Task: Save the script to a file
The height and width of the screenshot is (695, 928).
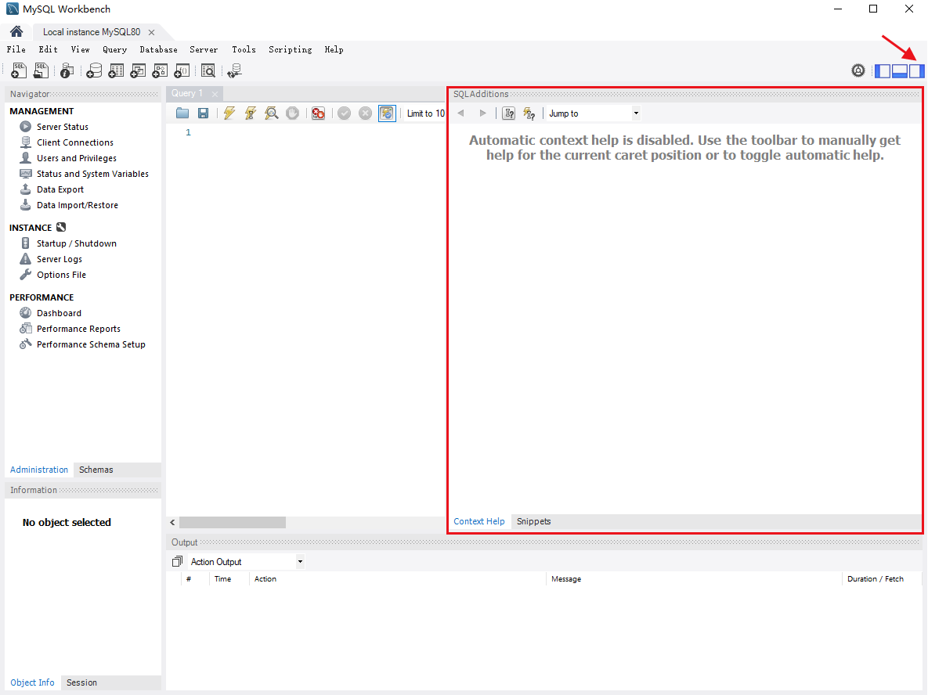Action: pos(203,113)
